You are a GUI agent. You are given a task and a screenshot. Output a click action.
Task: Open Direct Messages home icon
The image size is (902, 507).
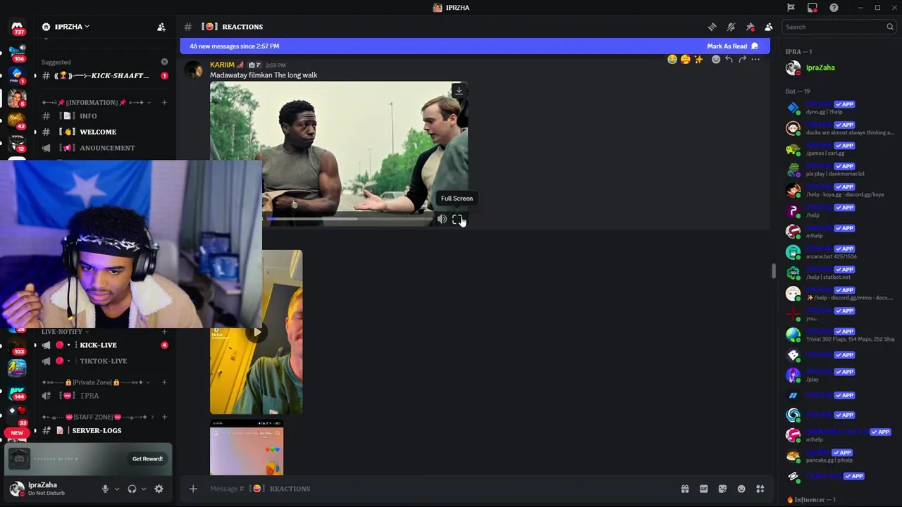(17, 28)
